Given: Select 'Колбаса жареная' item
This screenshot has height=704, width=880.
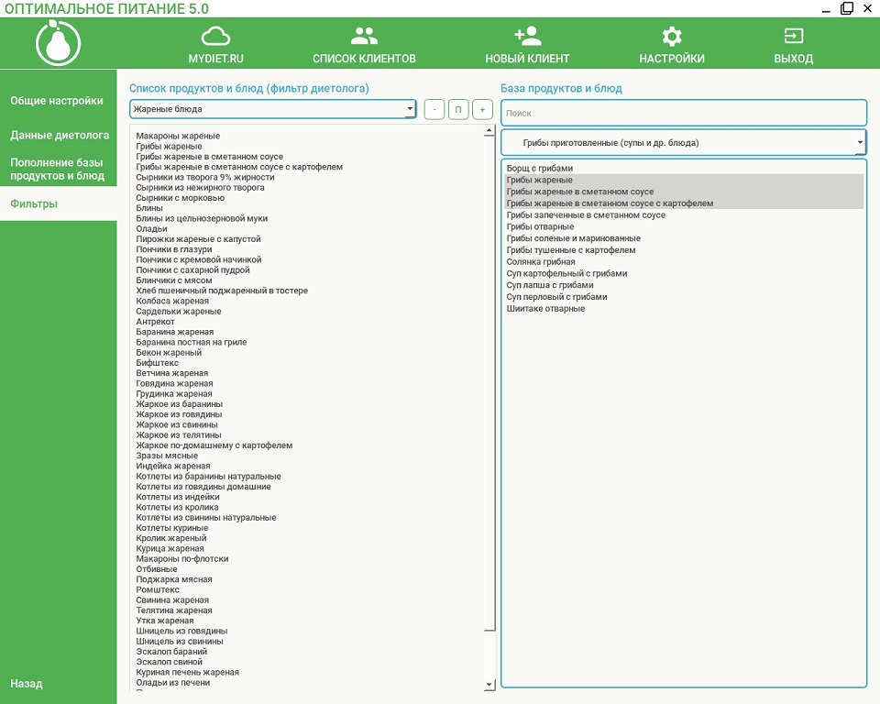Looking at the screenshot, I should (x=172, y=301).
